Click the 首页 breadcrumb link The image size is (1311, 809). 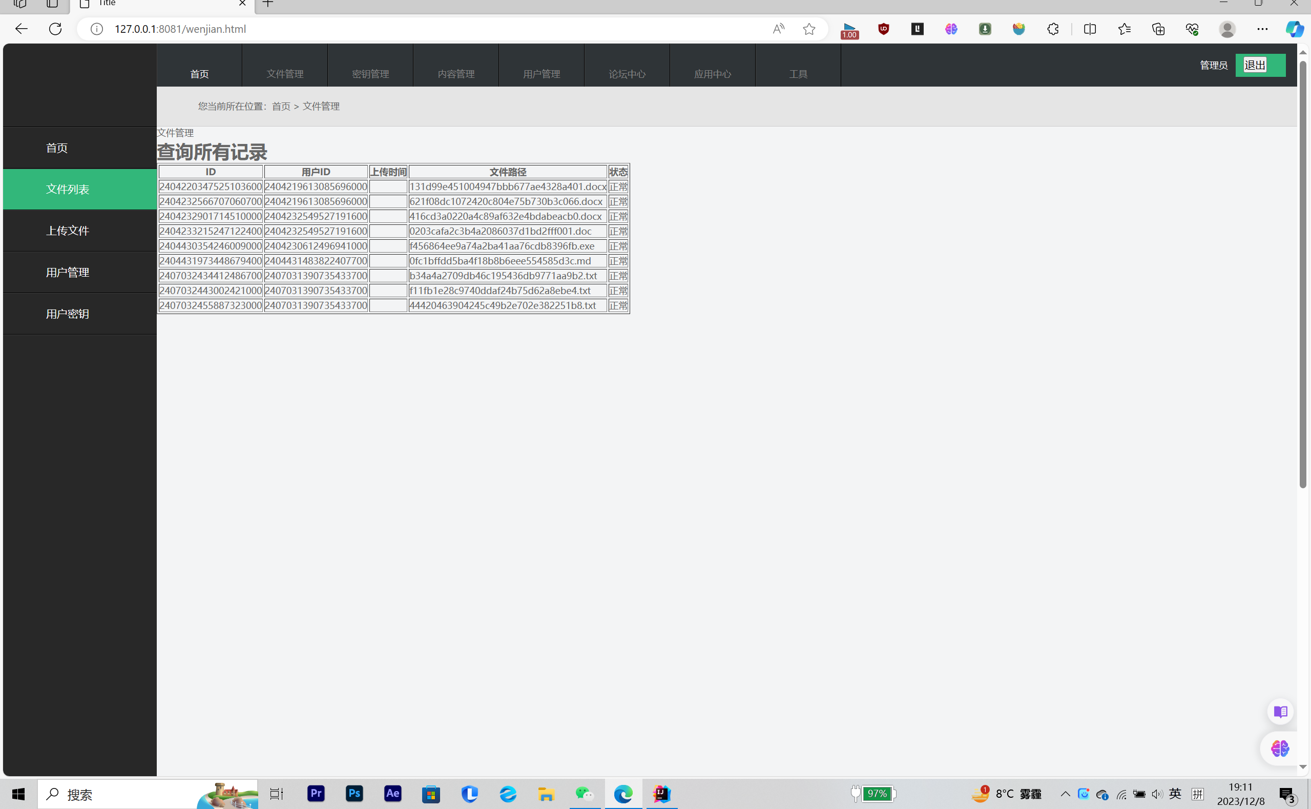click(281, 106)
